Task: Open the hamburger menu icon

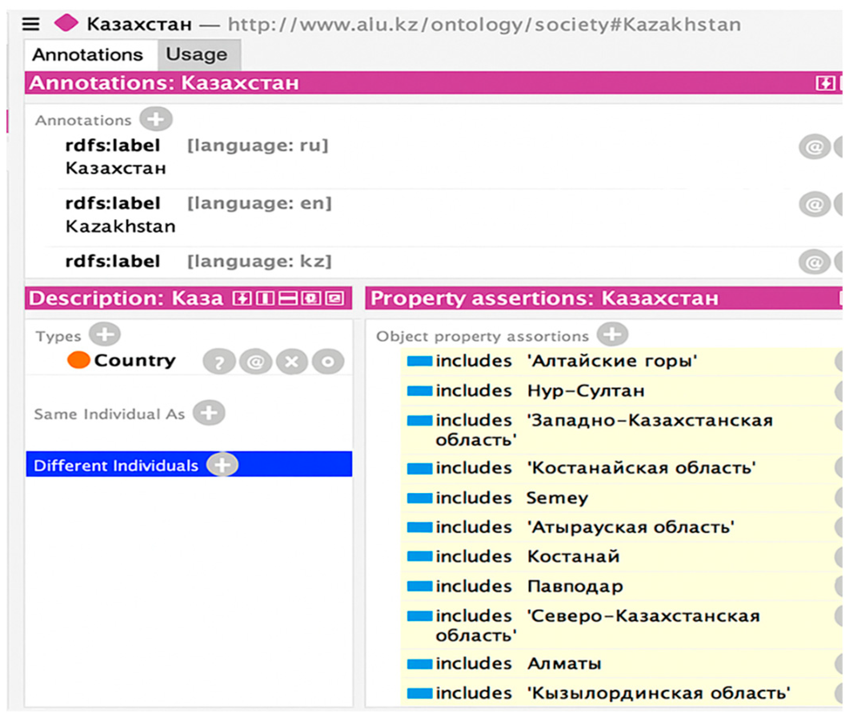Action: (31, 24)
